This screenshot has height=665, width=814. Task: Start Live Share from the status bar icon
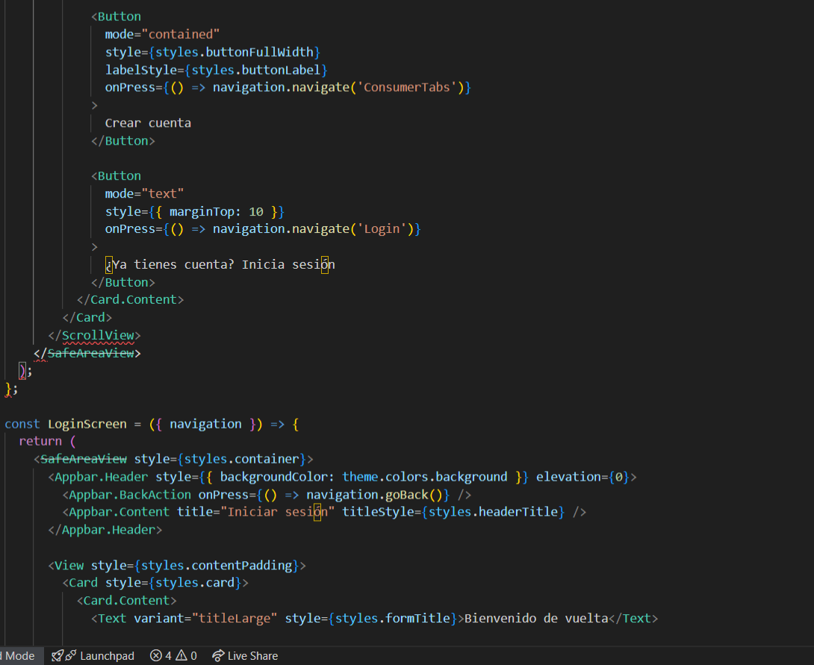218,655
